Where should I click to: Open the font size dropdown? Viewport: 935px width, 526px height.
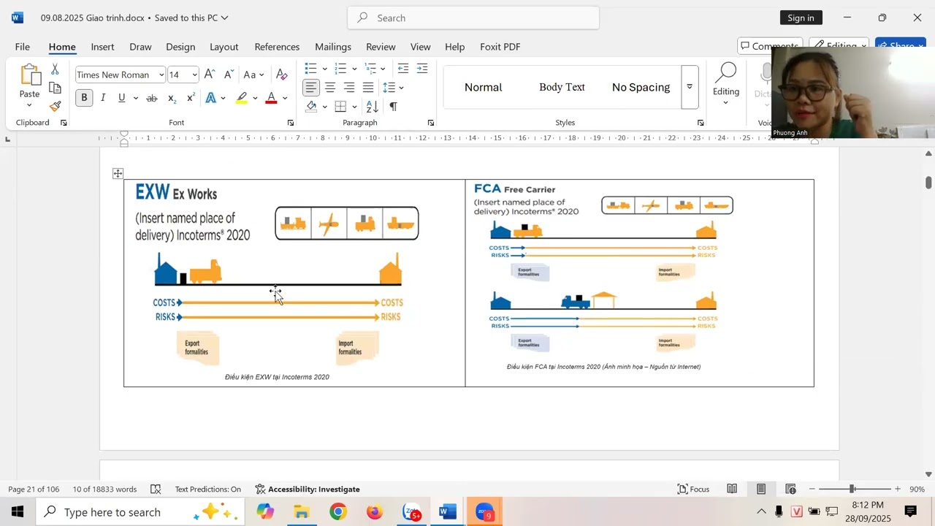(194, 75)
